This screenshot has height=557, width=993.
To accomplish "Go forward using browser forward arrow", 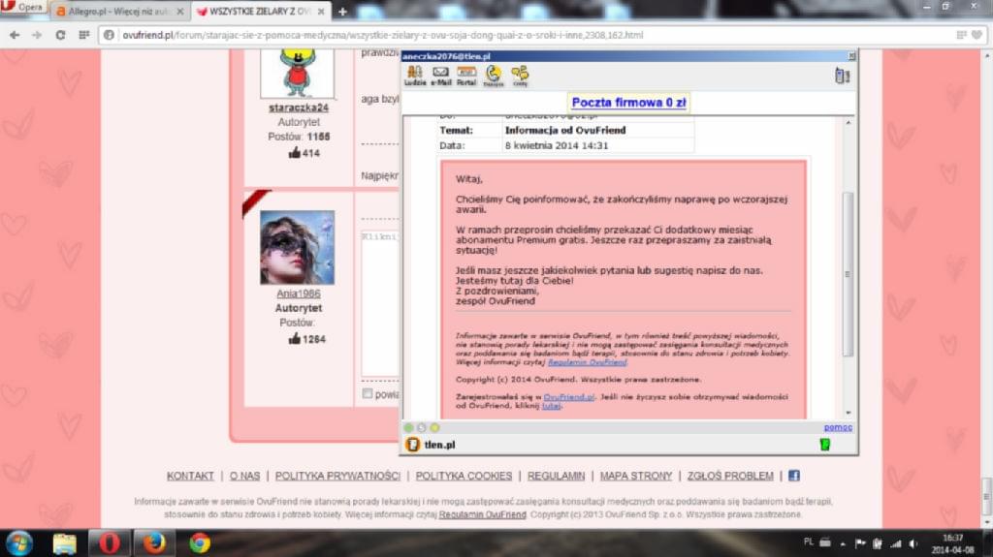I will [37, 35].
